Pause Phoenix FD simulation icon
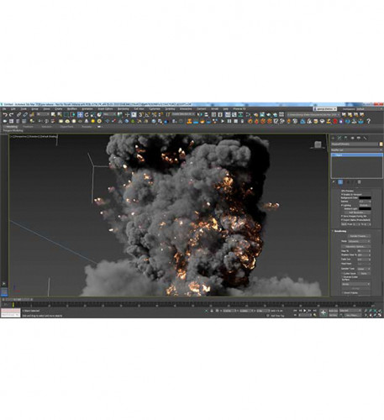The image size is (384, 420). coord(229,121)
